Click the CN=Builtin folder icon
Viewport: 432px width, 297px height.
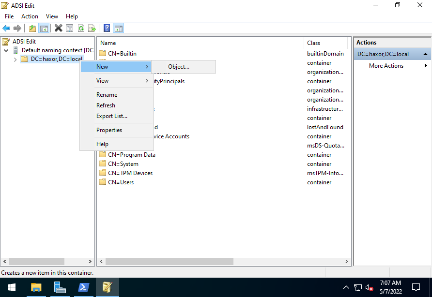pos(103,53)
